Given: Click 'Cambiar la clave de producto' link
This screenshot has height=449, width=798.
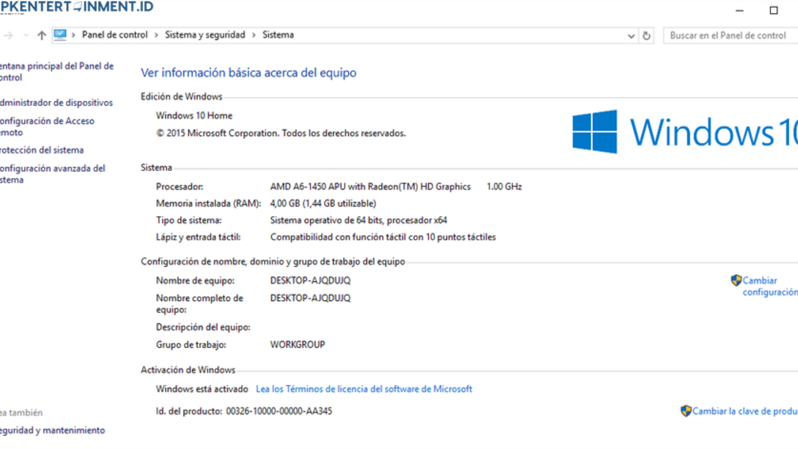Looking at the screenshot, I should coord(745,412).
